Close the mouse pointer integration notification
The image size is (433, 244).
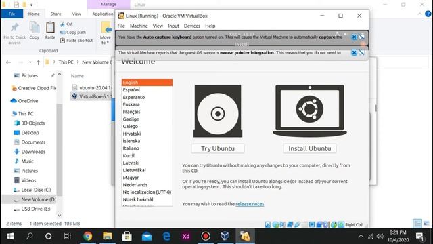[x=354, y=53]
